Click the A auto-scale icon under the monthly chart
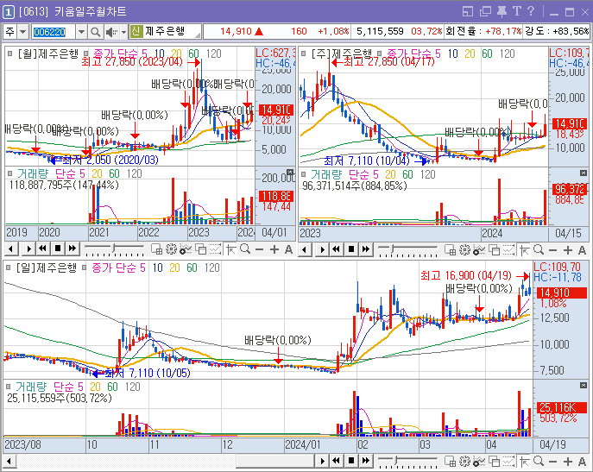This screenshot has width=593, height=472. click(288, 249)
